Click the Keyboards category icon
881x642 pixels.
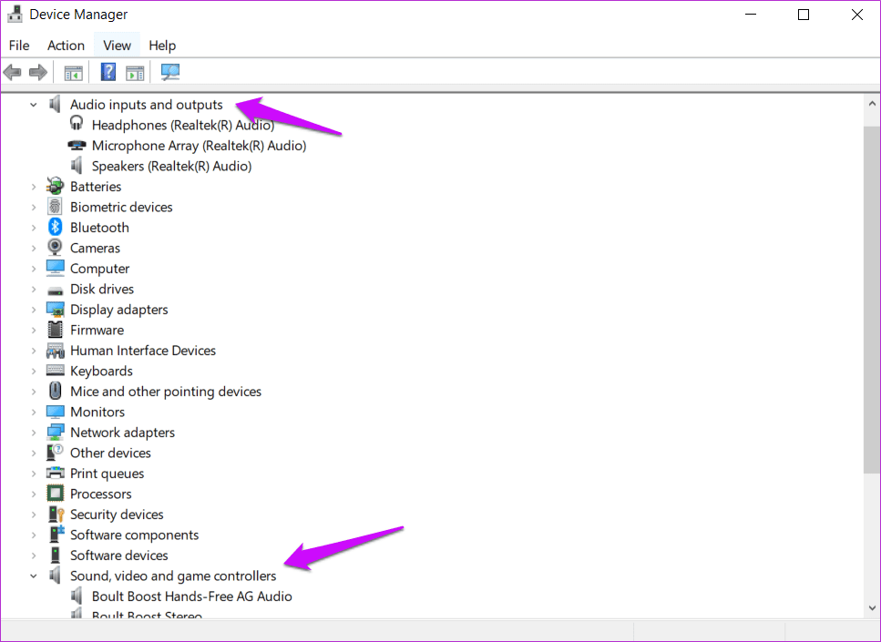(x=55, y=370)
